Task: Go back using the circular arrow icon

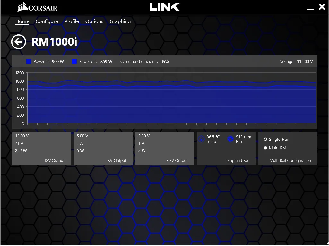Action: pos(19,42)
